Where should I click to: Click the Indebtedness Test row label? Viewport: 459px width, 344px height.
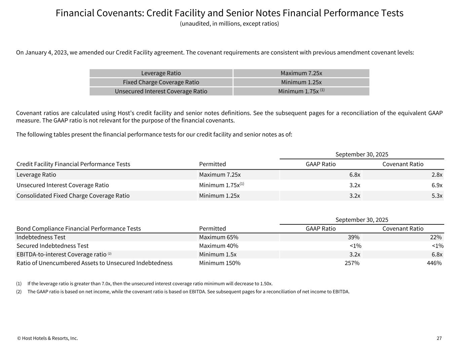click(41, 237)
